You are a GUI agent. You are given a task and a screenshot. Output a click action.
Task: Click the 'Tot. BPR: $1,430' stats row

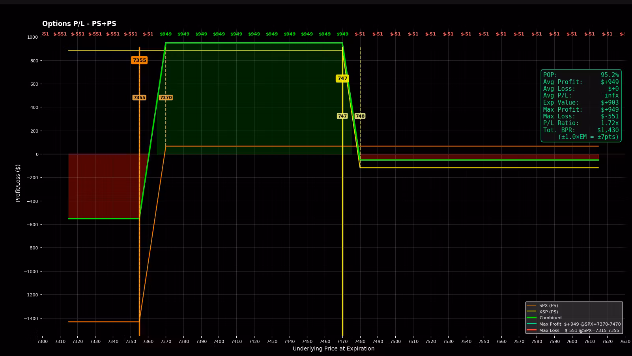[x=581, y=130]
